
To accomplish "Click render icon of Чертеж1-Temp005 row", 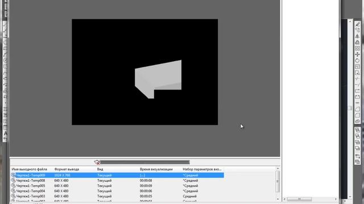I will click(x=13, y=186).
